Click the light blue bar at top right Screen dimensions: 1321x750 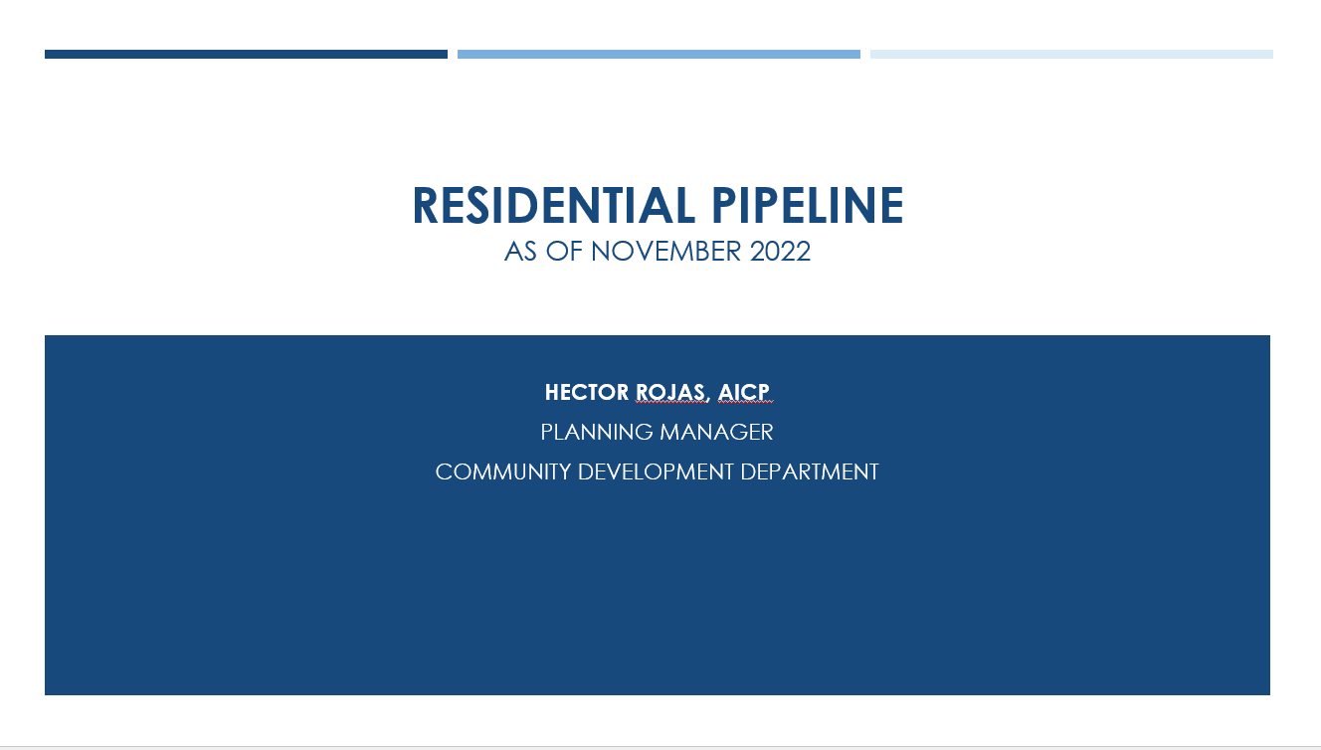tap(1071, 54)
